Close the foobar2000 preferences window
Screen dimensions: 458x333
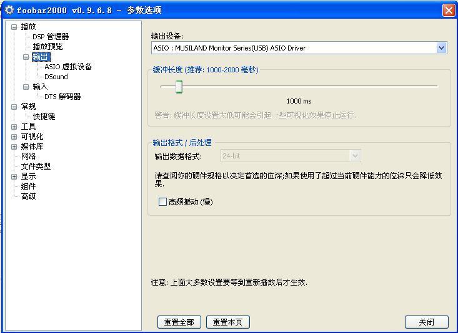[449, 11]
